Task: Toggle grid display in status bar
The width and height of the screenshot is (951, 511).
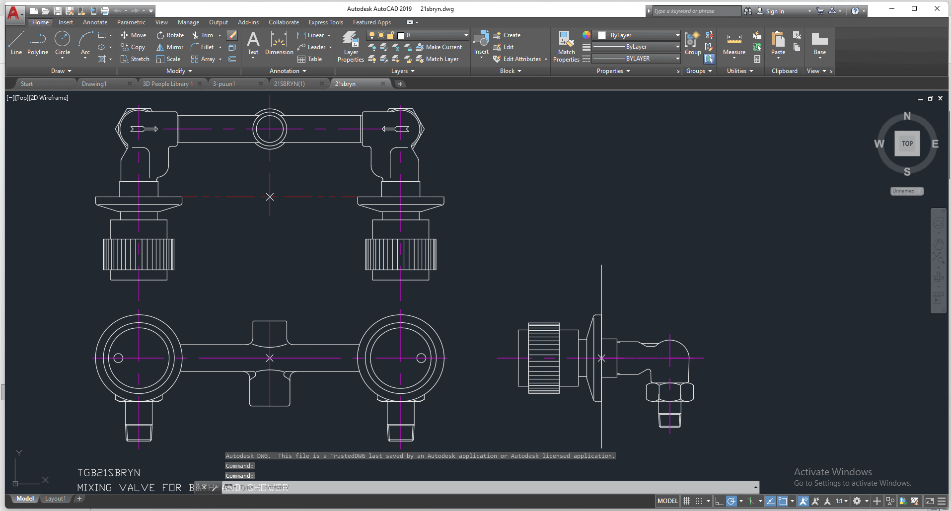Action: pos(687,501)
